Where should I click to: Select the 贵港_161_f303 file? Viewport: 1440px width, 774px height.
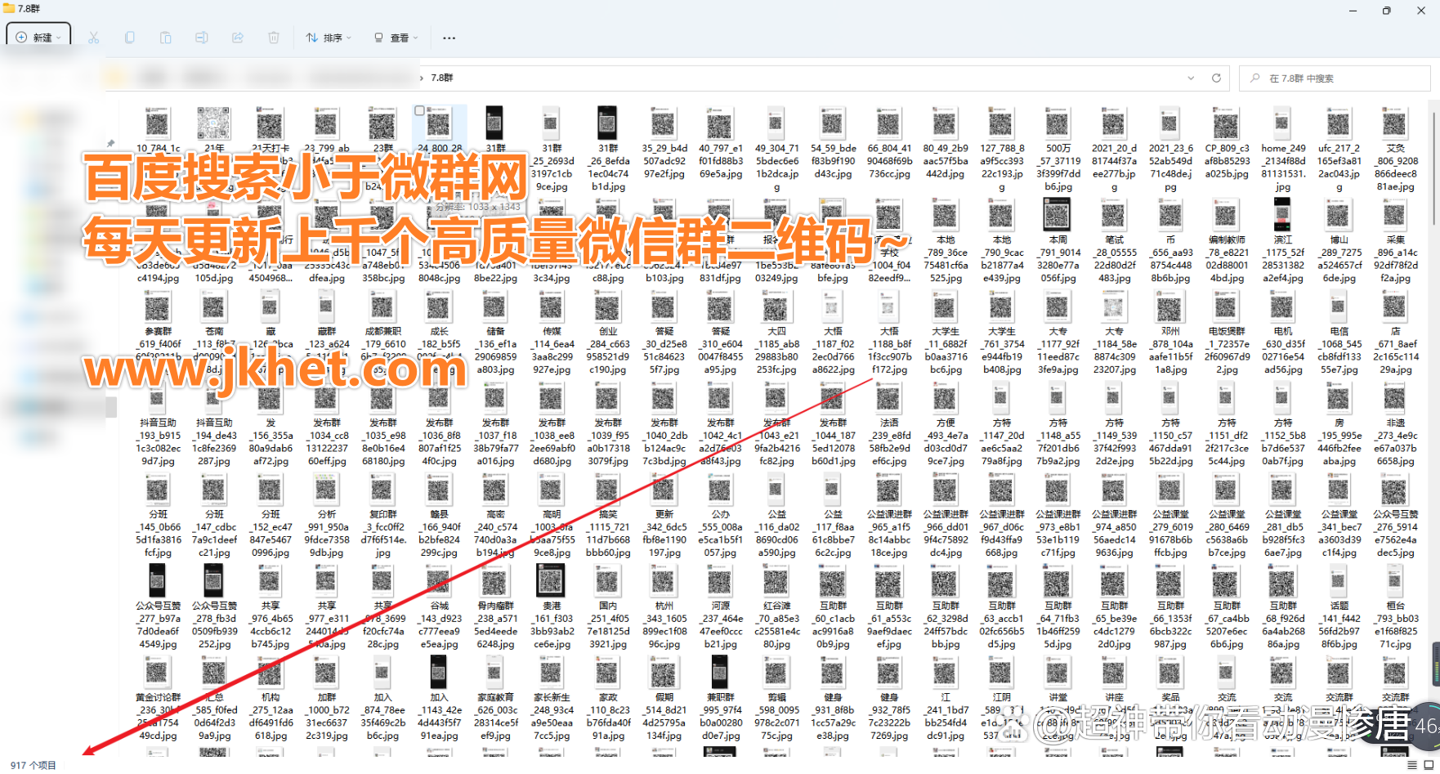pyautogui.click(x=552, y=606)
